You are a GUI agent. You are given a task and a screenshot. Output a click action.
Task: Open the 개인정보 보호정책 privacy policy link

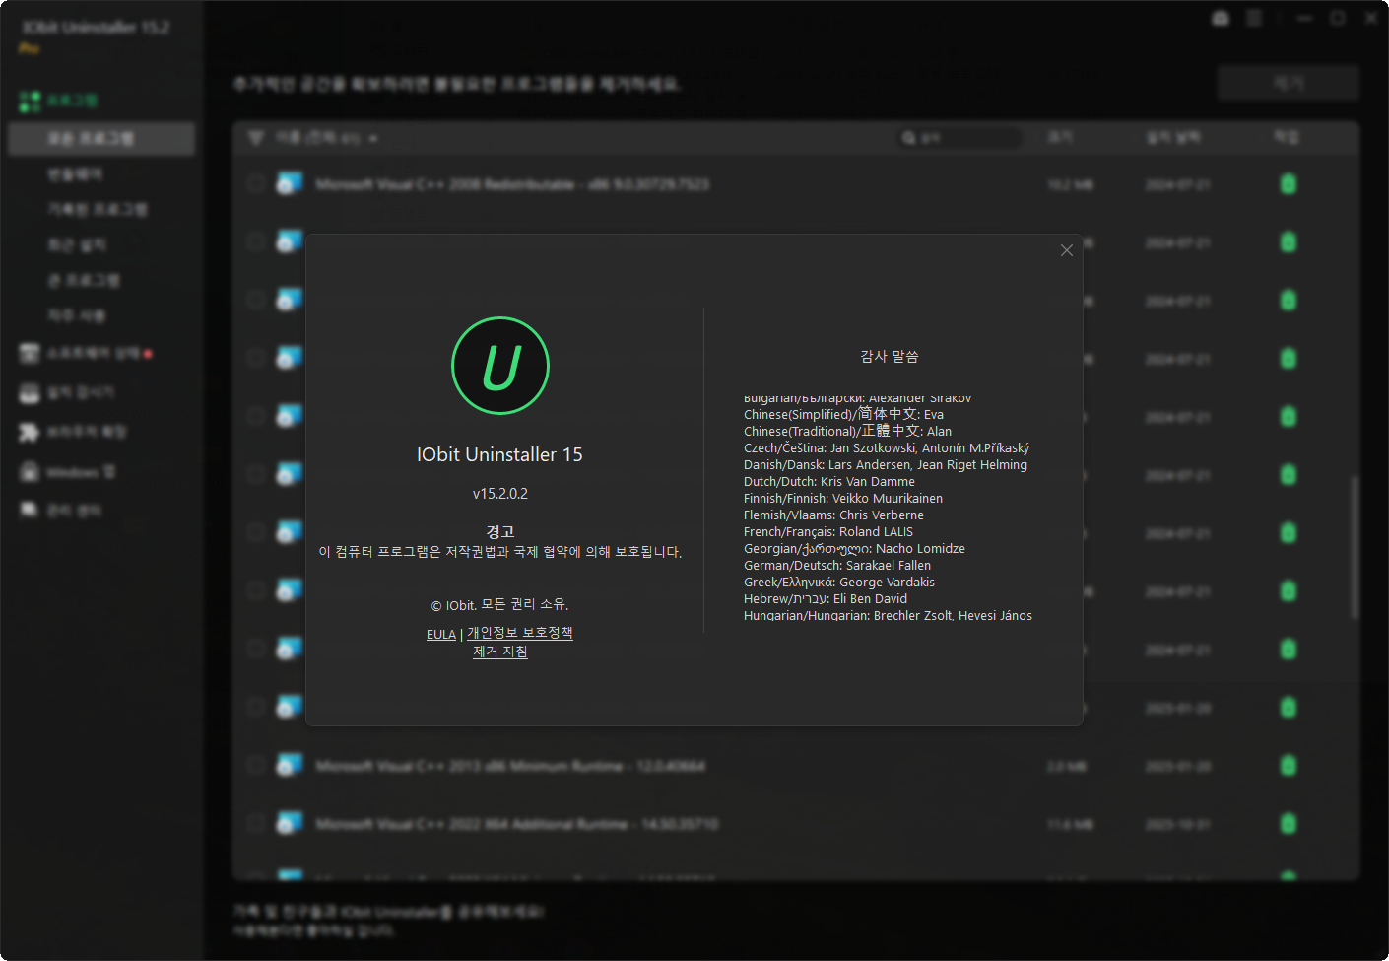520,633
